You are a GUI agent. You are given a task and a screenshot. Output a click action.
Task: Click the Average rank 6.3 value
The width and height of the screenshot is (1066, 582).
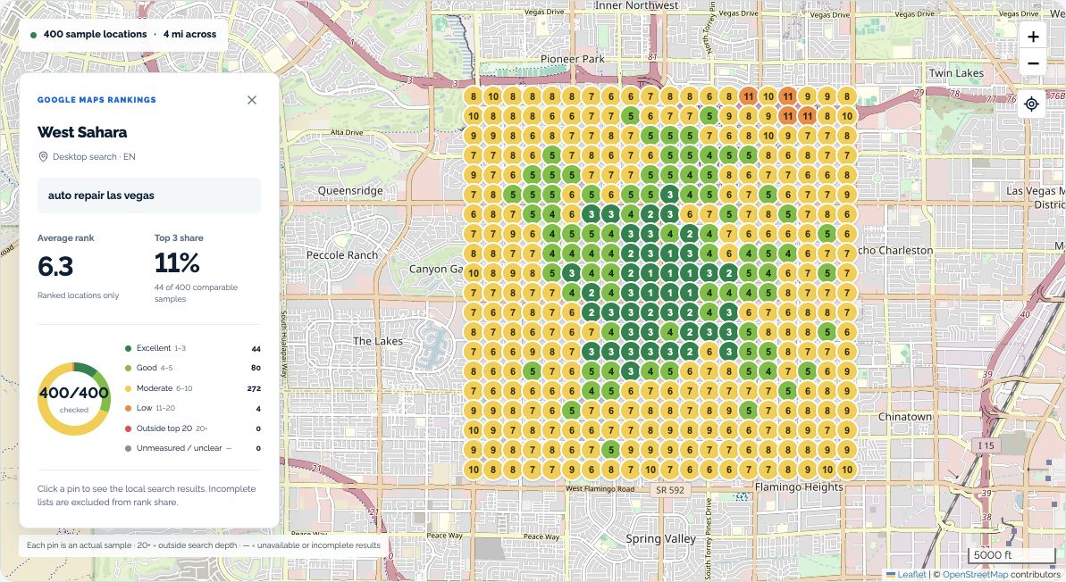point(55,266)
